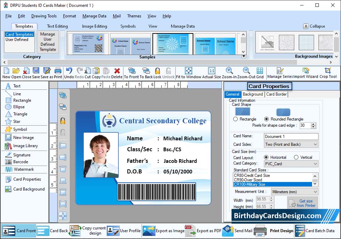Open Card Batch Data
This screenshot has width=341, height=239.
[315, 231]
